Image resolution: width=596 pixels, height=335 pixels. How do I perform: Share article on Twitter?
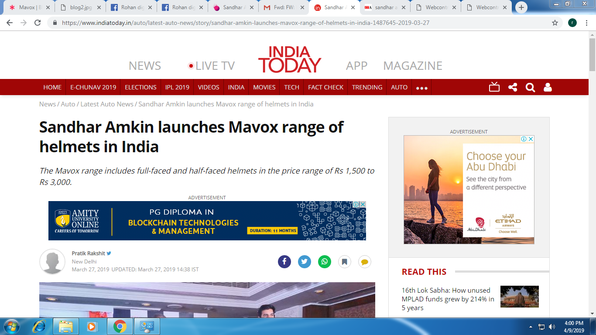[x=305, y=262]
